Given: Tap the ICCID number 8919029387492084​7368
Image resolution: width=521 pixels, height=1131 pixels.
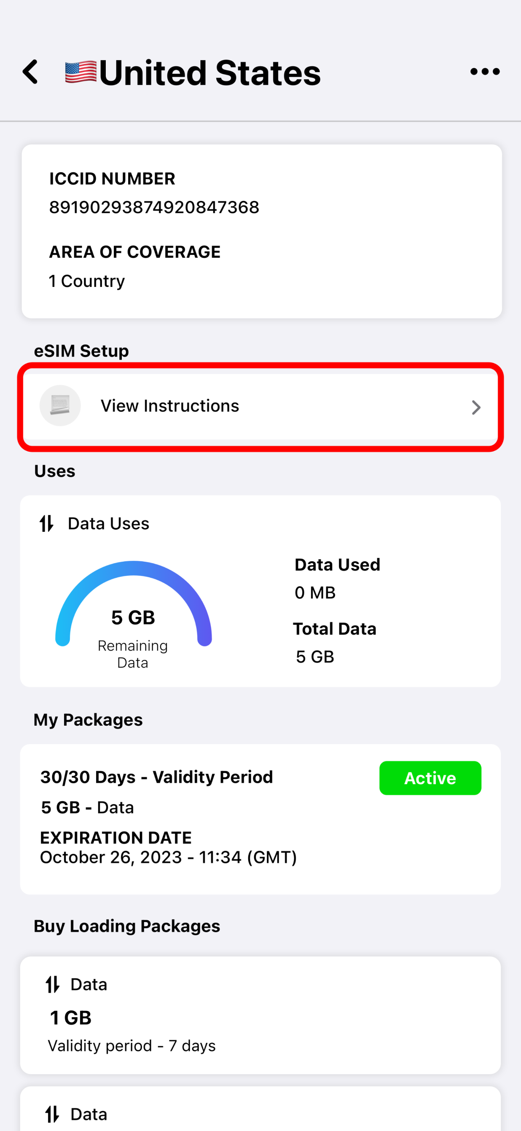Looking at the screenshot, I should (x=154, y=207).
